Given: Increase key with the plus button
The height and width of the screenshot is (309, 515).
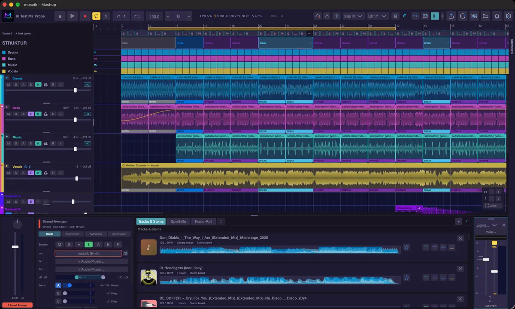Looking at the screenshot, I should [x=189, y=16].
